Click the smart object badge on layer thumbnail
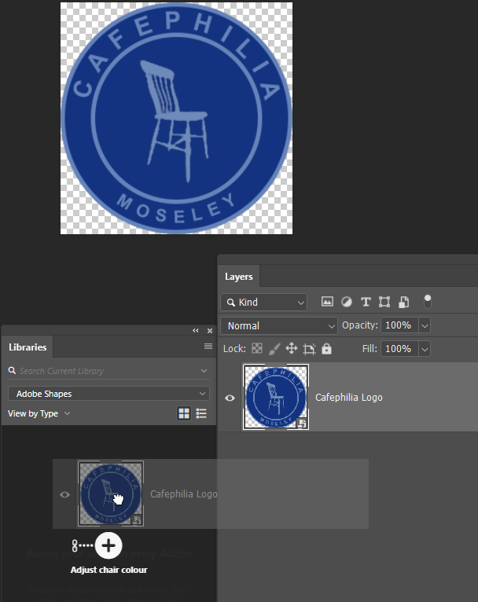This screenshot has width=478, height=602. tap(302, 423)
